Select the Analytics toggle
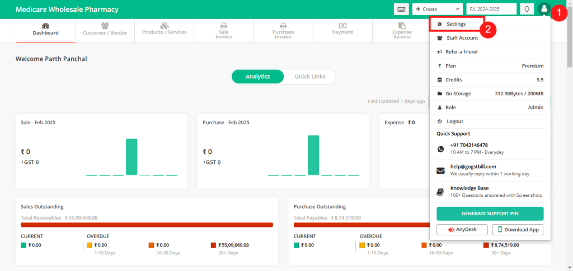Image resolution: width=573 pixels, height=271 pixels. (x=258, y=76)
